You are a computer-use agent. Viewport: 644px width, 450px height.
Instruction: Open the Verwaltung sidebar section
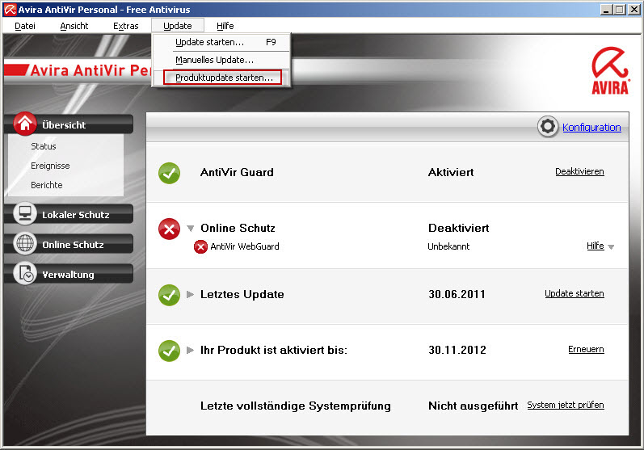[x=69, y=274]
